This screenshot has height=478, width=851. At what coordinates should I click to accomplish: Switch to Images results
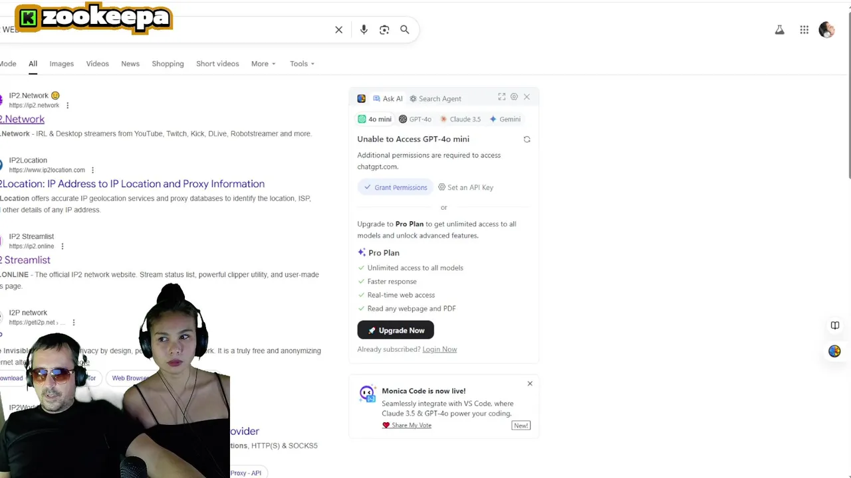61,64
